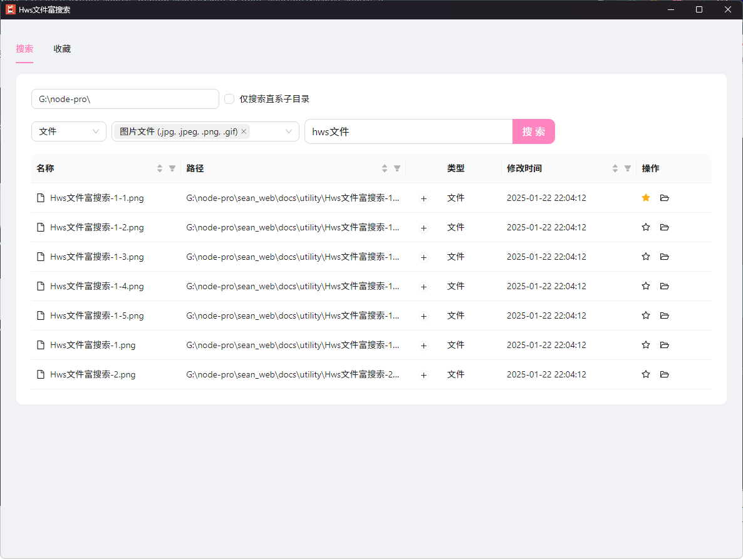Enable 仅搜索直系子目录 checkbox
Image resolution: width=743 pixels, height=559 pixels.
[229, 99]
